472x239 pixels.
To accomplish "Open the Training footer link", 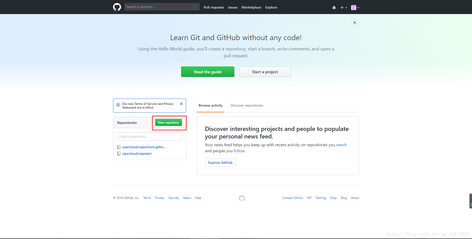I will [321, 198].
